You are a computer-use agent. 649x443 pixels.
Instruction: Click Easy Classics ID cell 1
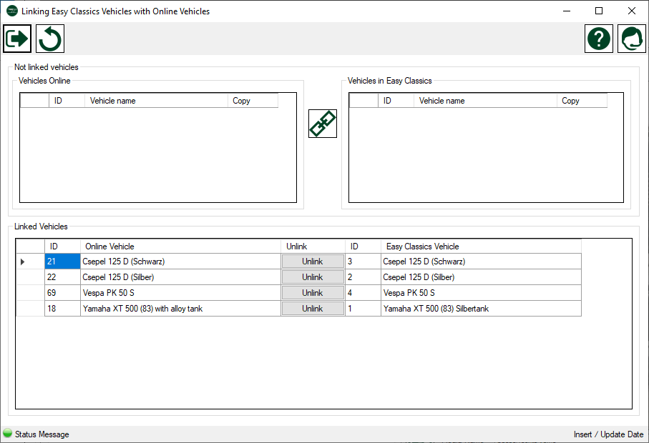point(363,309)
